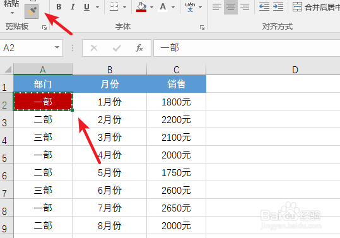Screen dimensions: 340x238
Task: Select cell 1月份
Action: tap(110, 102)
